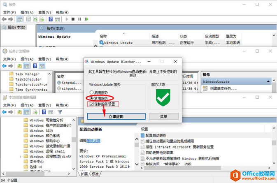Open 查看(V) menu in Group Policy Editor
This screenshot has height=183, width=277.
click(x=45, y=105)
